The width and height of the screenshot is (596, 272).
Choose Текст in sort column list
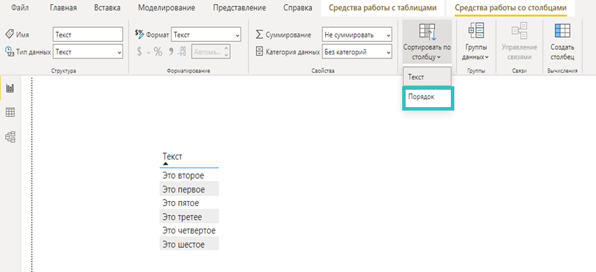[x=427, y=77]
